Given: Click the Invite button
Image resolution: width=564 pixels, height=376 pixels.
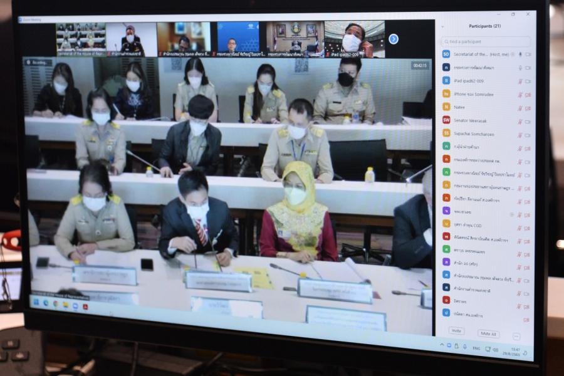Looking at the screenshot, I should (x=456, y=330).
